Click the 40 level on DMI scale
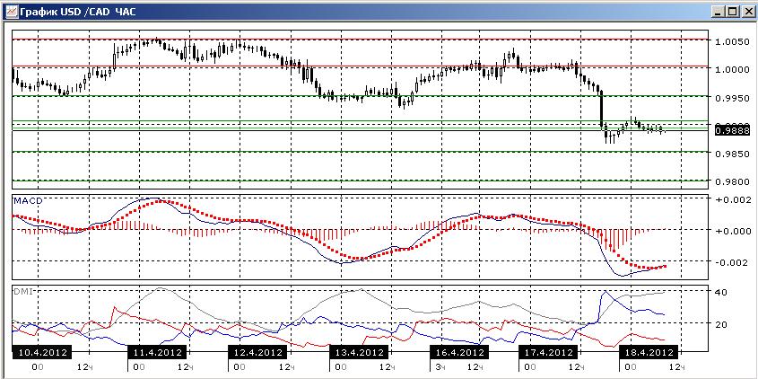Viewport: 758px width, 379px height. coord(720,292)
